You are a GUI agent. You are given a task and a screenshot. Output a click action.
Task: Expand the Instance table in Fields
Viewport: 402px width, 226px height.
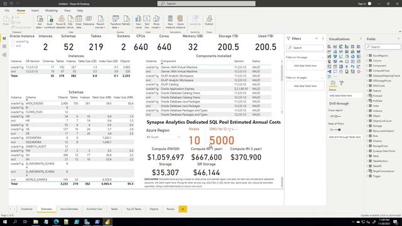click(367, 111)
